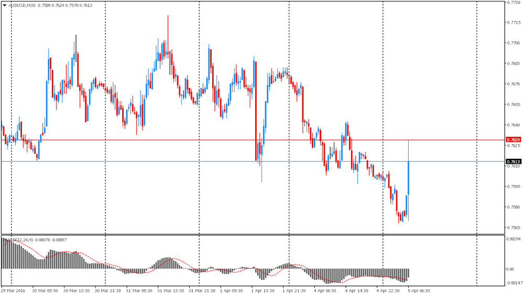Click the 5 Apr 06:30 time label
The image size is (524, 296).
click(419, 291)
